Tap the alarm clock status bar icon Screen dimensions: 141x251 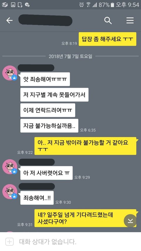click(82, 5)
